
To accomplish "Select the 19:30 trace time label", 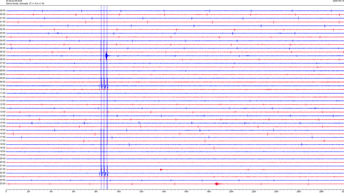I will (3, 155).
